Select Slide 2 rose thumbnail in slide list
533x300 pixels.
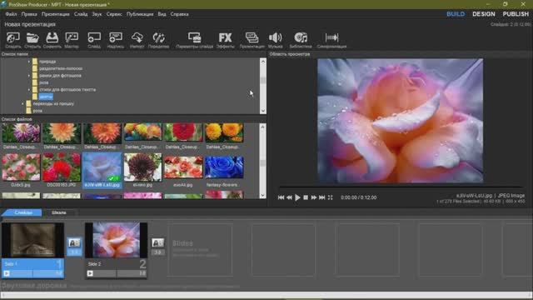pos(116,240)
